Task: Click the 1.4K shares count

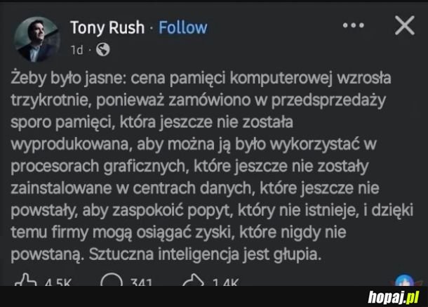Action: 225,283
